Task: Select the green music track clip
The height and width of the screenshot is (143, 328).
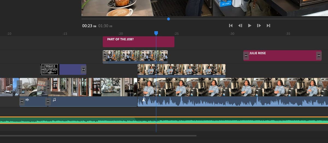Action: point(164,120)
